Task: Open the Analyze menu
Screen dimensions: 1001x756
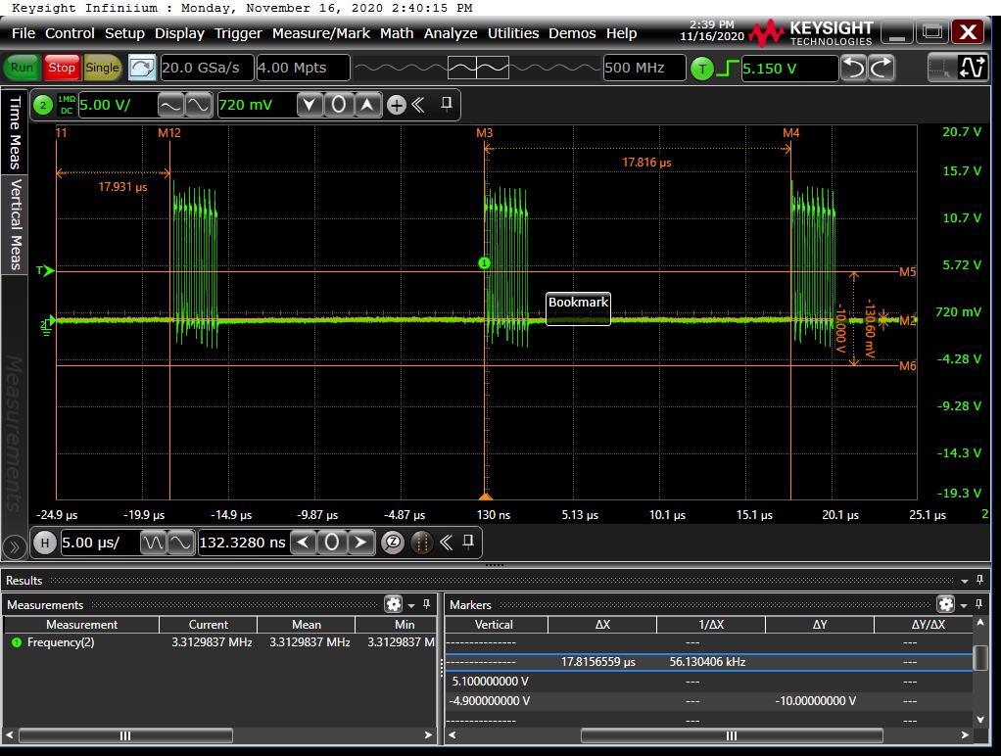Action: (451, 33)
